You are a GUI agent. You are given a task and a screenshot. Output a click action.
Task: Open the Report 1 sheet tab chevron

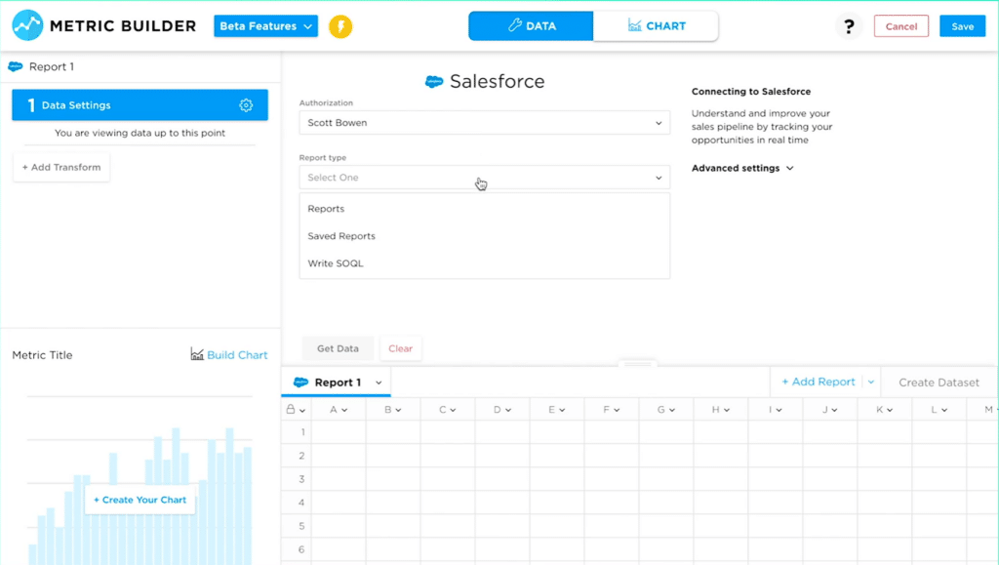point(379,383)
